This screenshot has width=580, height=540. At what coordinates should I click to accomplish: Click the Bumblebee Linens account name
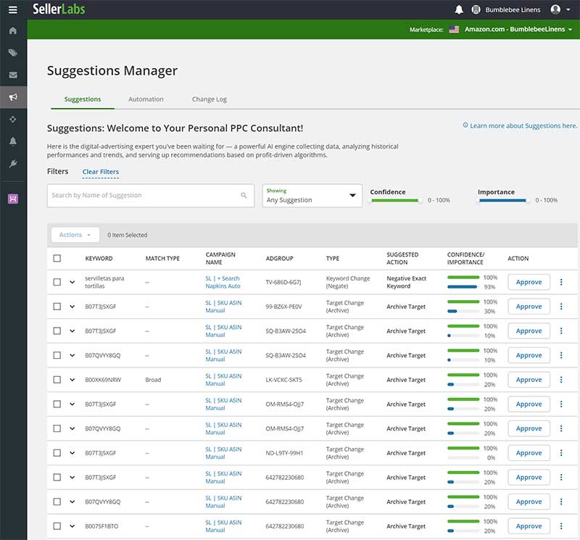point(513,9)
